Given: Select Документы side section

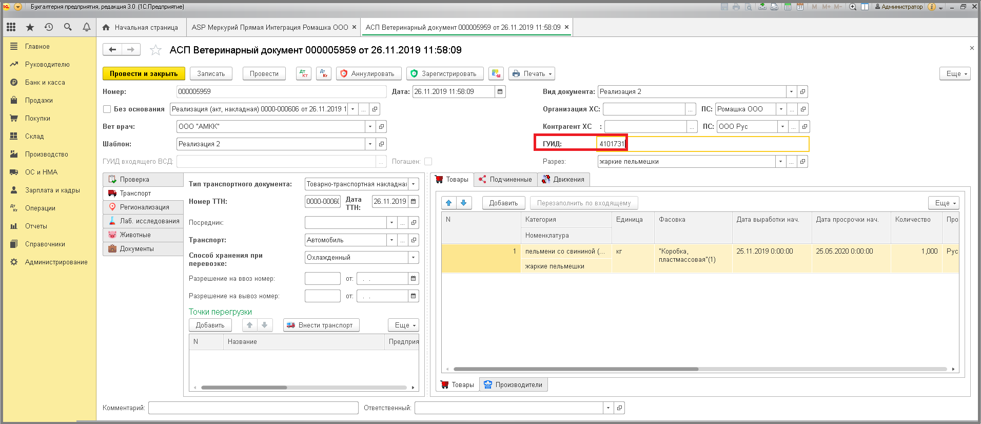Looking at the screenshot, I should coord(143,248).
